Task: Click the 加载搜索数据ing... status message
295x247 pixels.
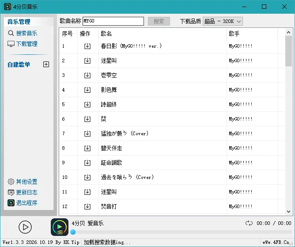Action: pos(107,242)
